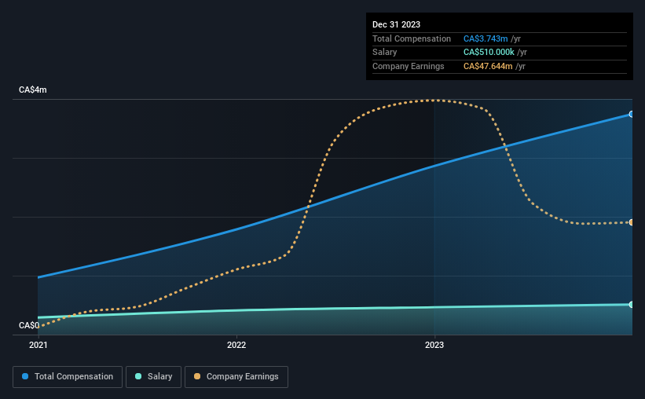
Task: Click the teal Salary legend dot
Action: point(138,376)
